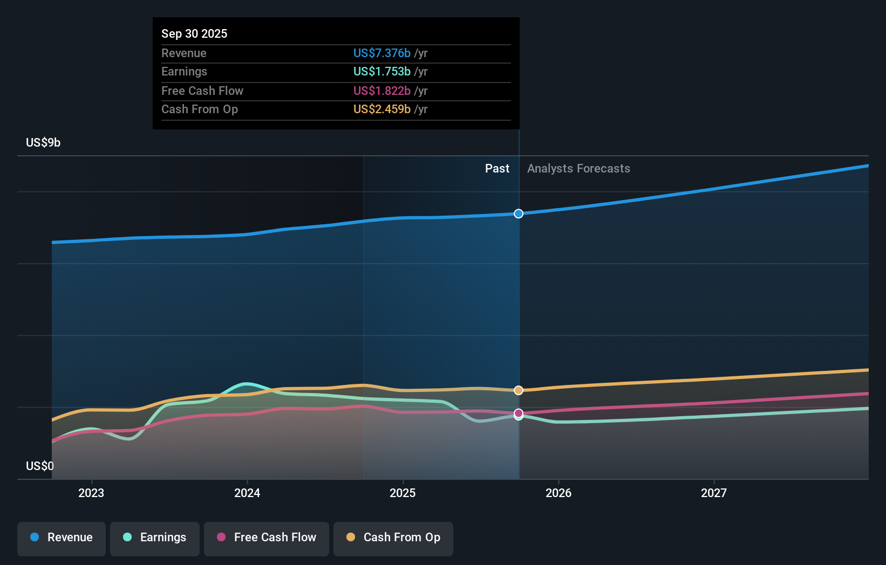Switch to the Past section of the chart

point(497,168)
